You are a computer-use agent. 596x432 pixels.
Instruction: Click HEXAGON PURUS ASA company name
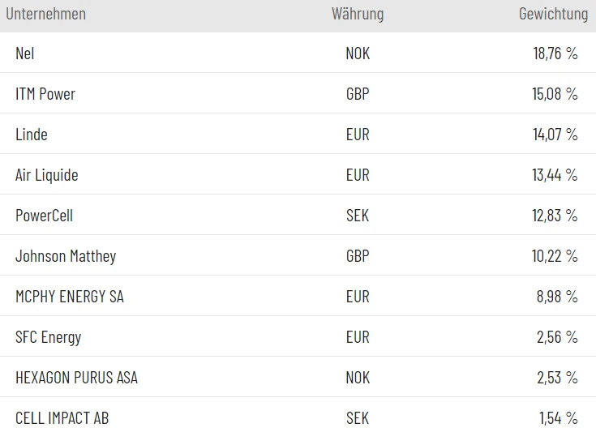point(76,378)
